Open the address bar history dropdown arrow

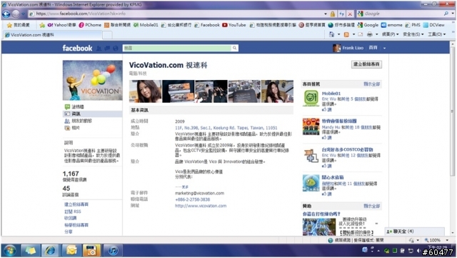[326, 14]
